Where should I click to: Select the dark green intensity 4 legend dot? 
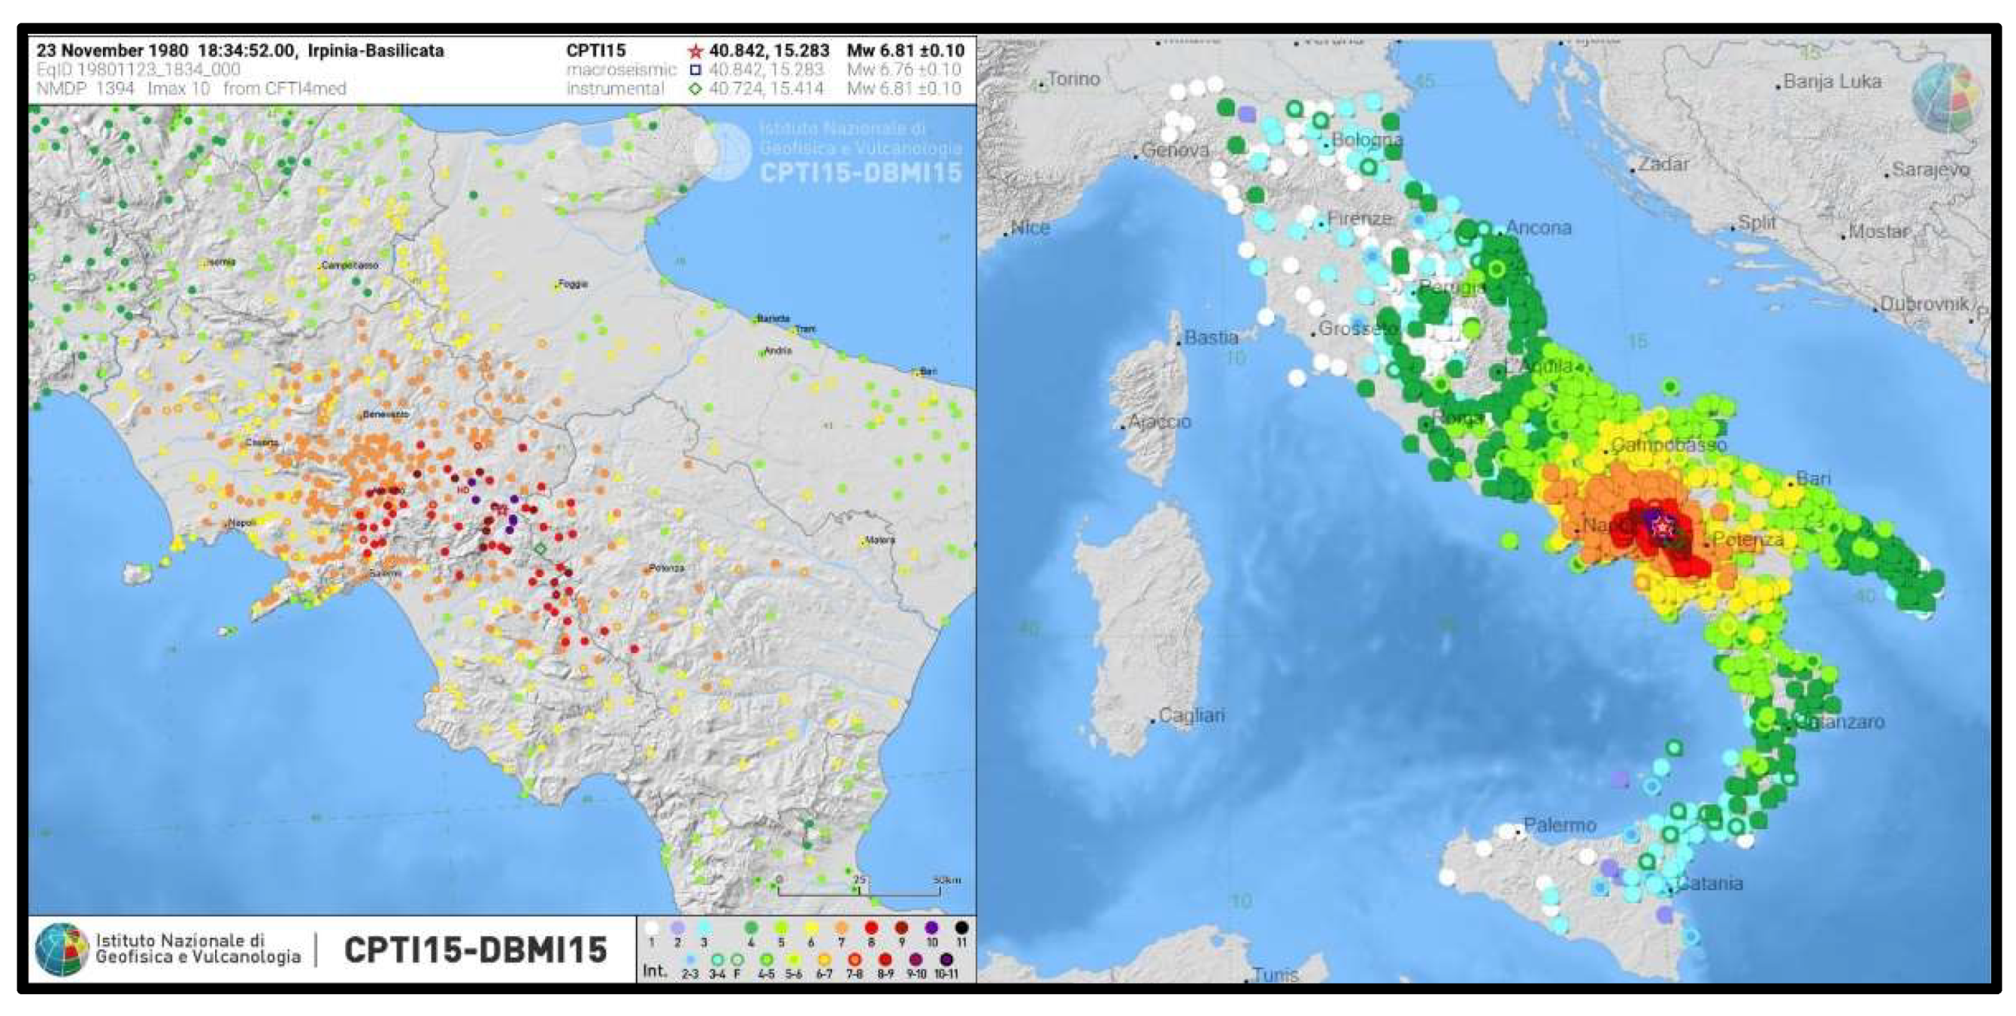751,928
